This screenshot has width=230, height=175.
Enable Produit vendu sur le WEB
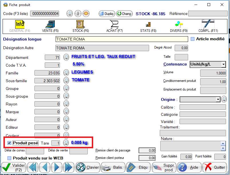click(9, 158)
